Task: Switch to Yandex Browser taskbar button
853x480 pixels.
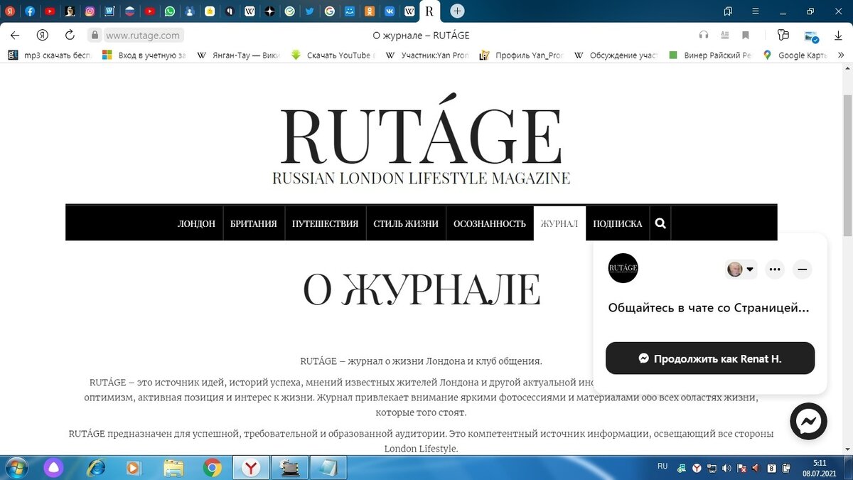Action: point(251,467)
